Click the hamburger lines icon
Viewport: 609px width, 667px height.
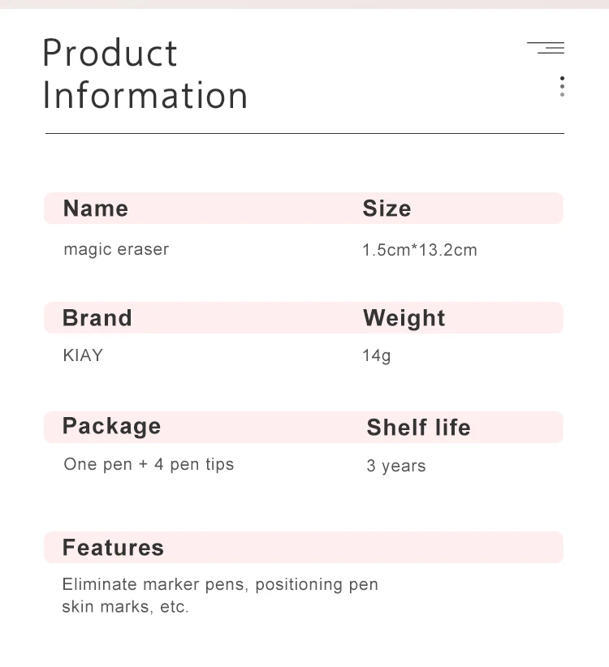tap(546, 47)
